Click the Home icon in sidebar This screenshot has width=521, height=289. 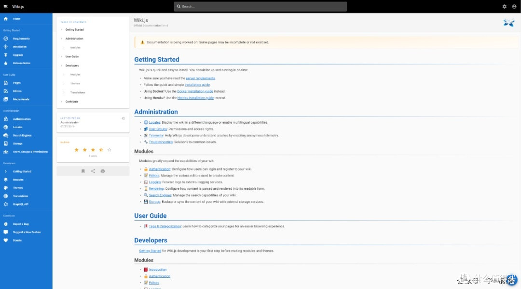point(6,19)
